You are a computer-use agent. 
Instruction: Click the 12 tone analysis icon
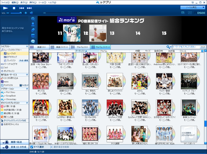coord(33,36)
